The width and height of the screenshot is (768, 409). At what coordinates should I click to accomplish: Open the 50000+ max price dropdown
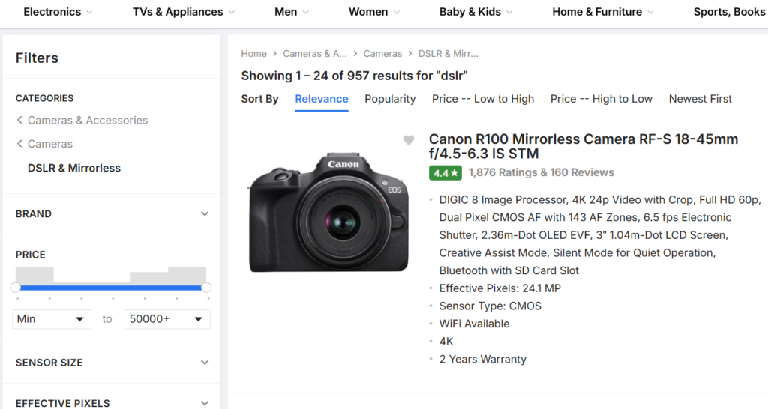click(x=167, y=319)
